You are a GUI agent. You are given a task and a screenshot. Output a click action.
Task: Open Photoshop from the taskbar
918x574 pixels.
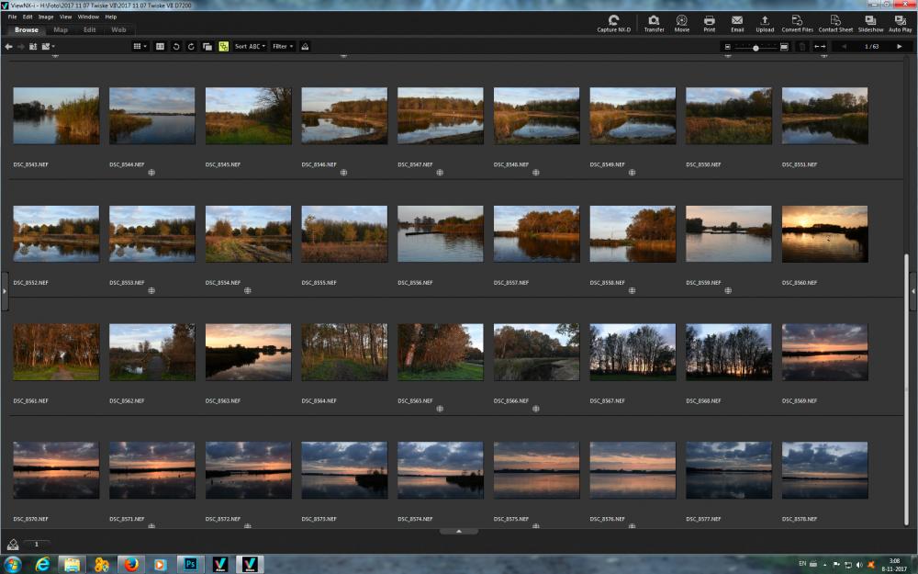[190, 564]
